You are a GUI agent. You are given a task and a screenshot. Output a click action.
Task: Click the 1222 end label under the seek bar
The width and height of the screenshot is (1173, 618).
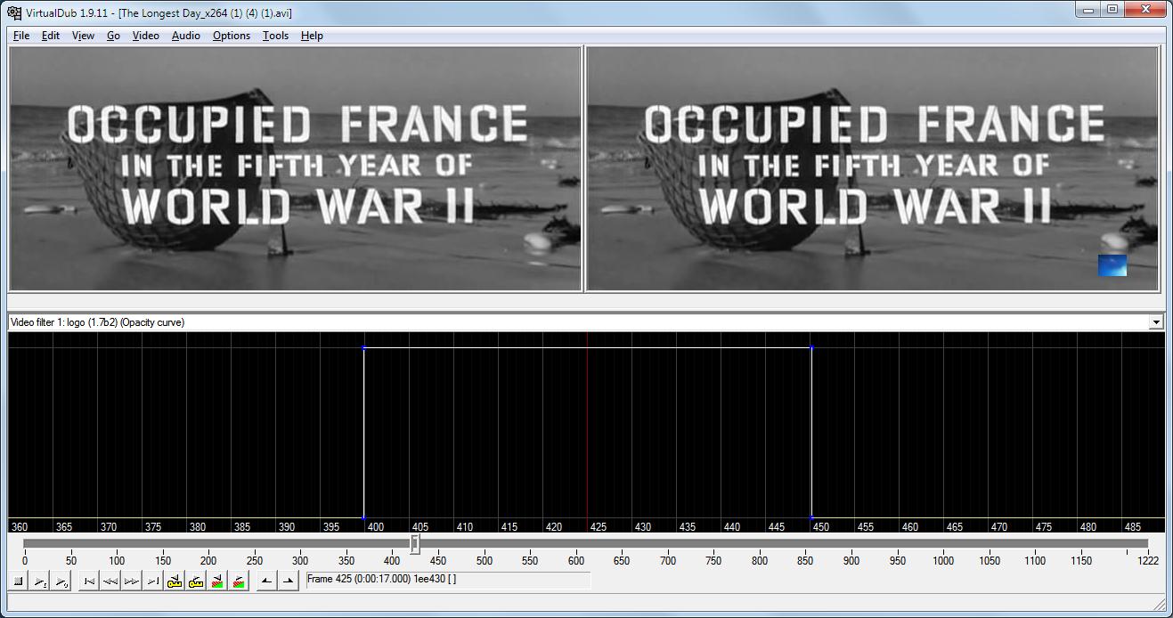pyautogui.click(x=1147, y=561)
